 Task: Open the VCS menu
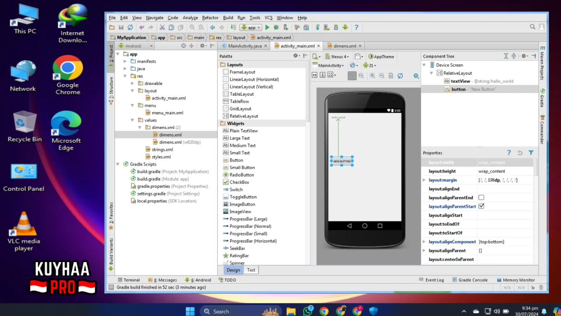(269, 18)
